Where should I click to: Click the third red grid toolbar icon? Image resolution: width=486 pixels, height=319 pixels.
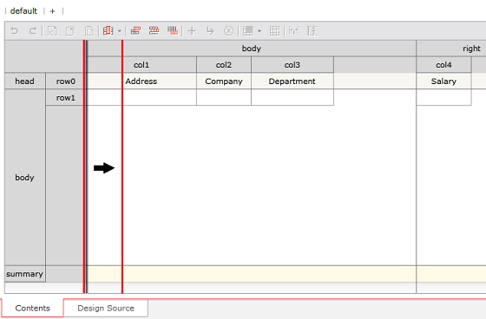click(x=173, y=30)
